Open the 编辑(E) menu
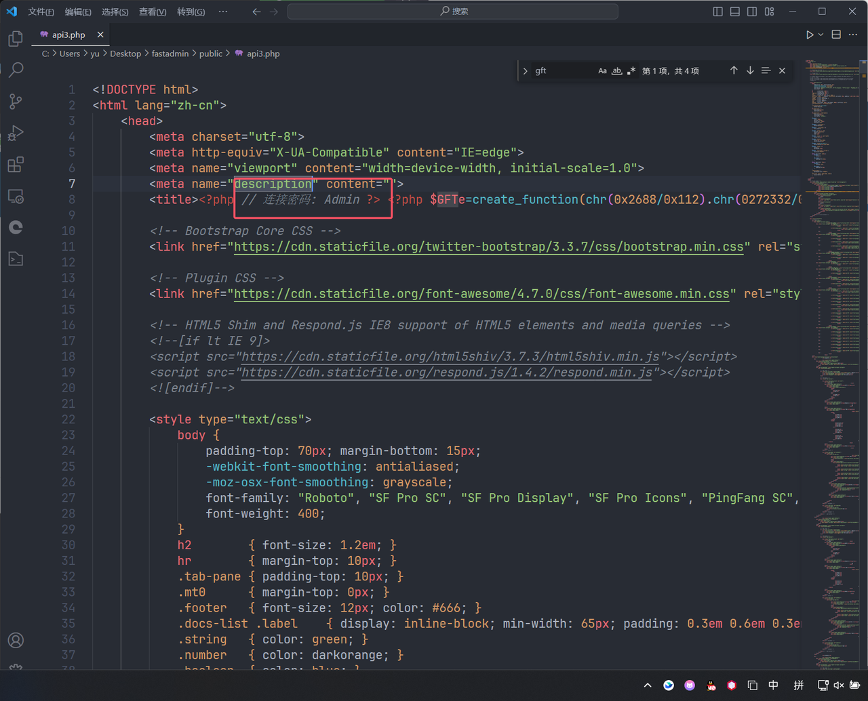The image size is (868, 701). tap(78, 12)
